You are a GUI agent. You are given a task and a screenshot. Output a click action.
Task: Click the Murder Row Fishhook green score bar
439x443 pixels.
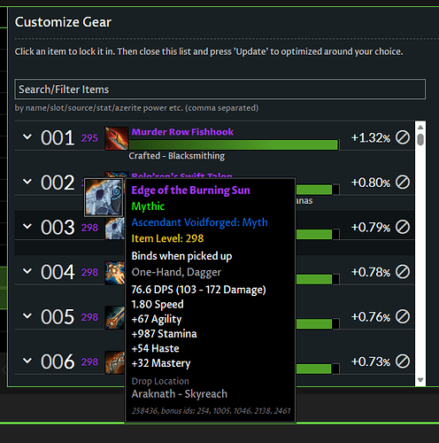coord(234,144)
